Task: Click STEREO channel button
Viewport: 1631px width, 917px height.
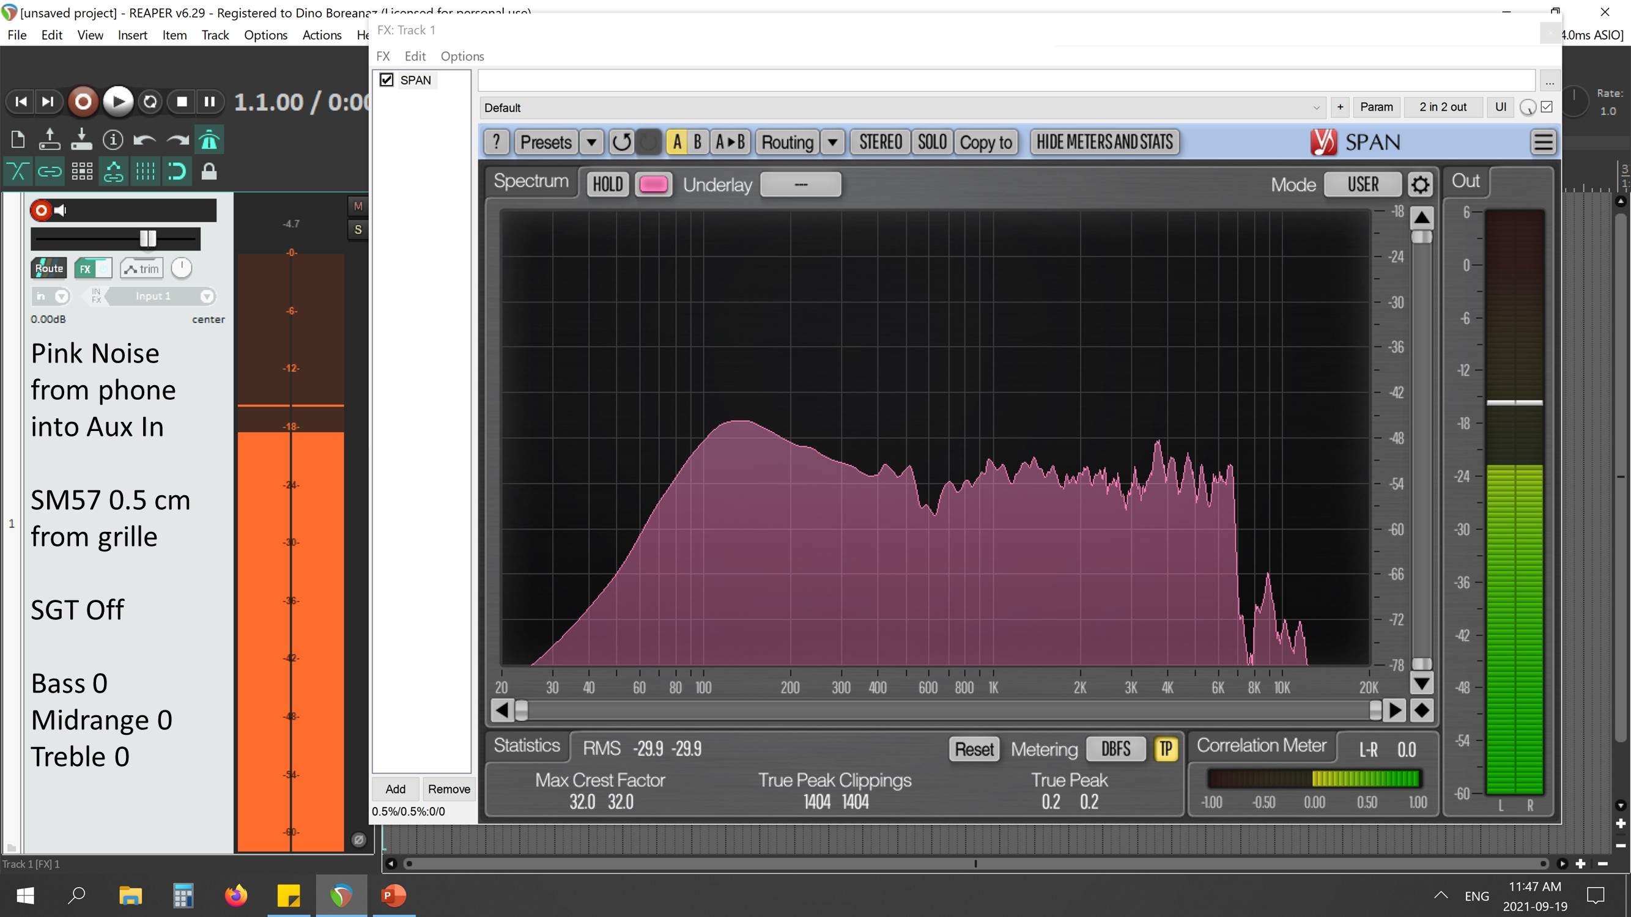Action: tap(880, 142)
